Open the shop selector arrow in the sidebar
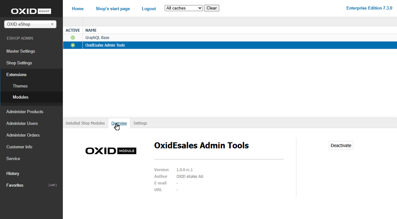The width and height of the screenshot is (397, 219). [53, 24]
